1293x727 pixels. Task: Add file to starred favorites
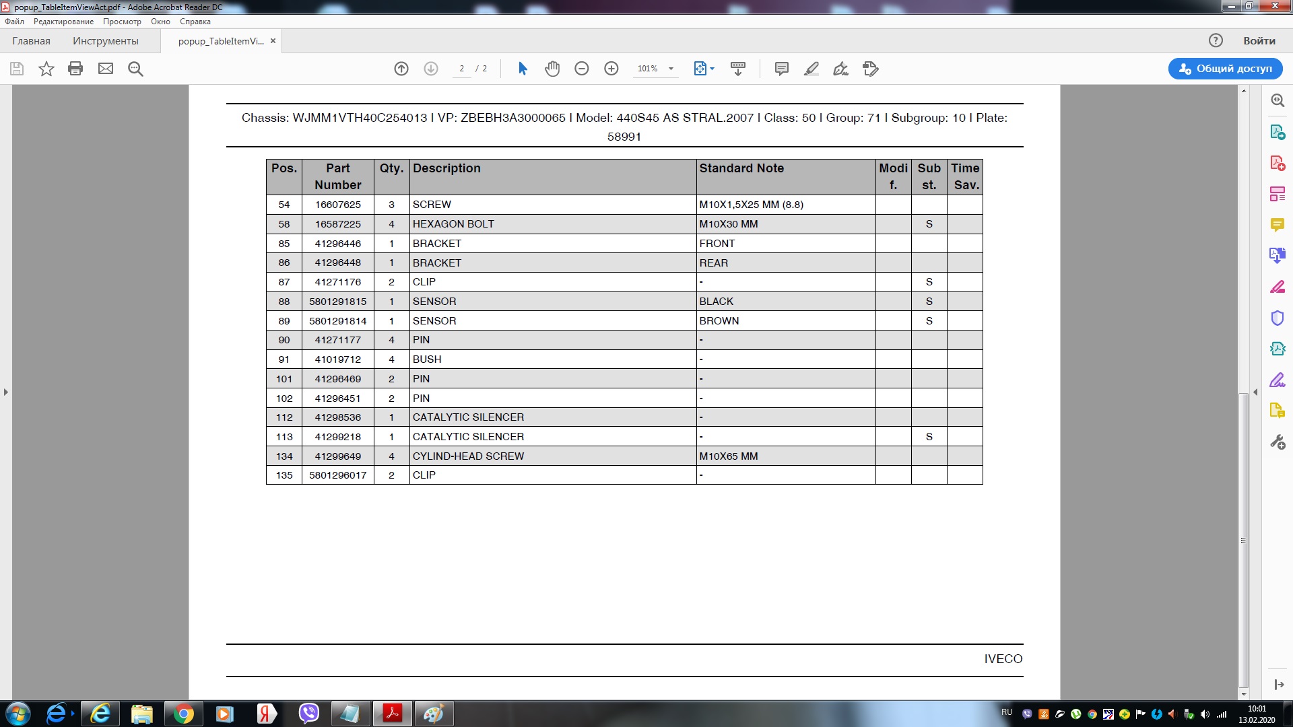click(46, 69)
